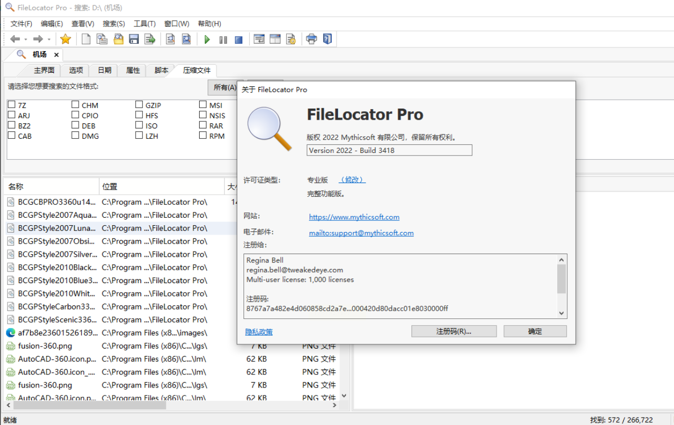
Task: Click registration info vertical scrollbar thumb
Action: (561, 279)
